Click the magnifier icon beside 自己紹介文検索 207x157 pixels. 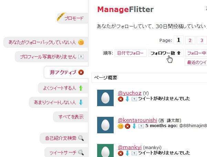pos(81,138)
